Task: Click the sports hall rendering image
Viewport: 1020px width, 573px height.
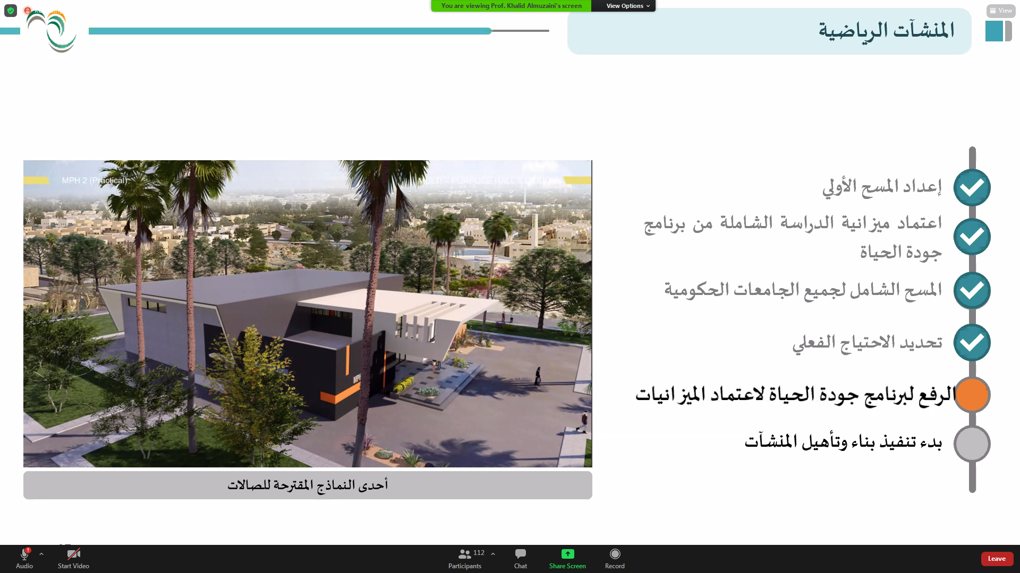Action: (x=308, y=314)
